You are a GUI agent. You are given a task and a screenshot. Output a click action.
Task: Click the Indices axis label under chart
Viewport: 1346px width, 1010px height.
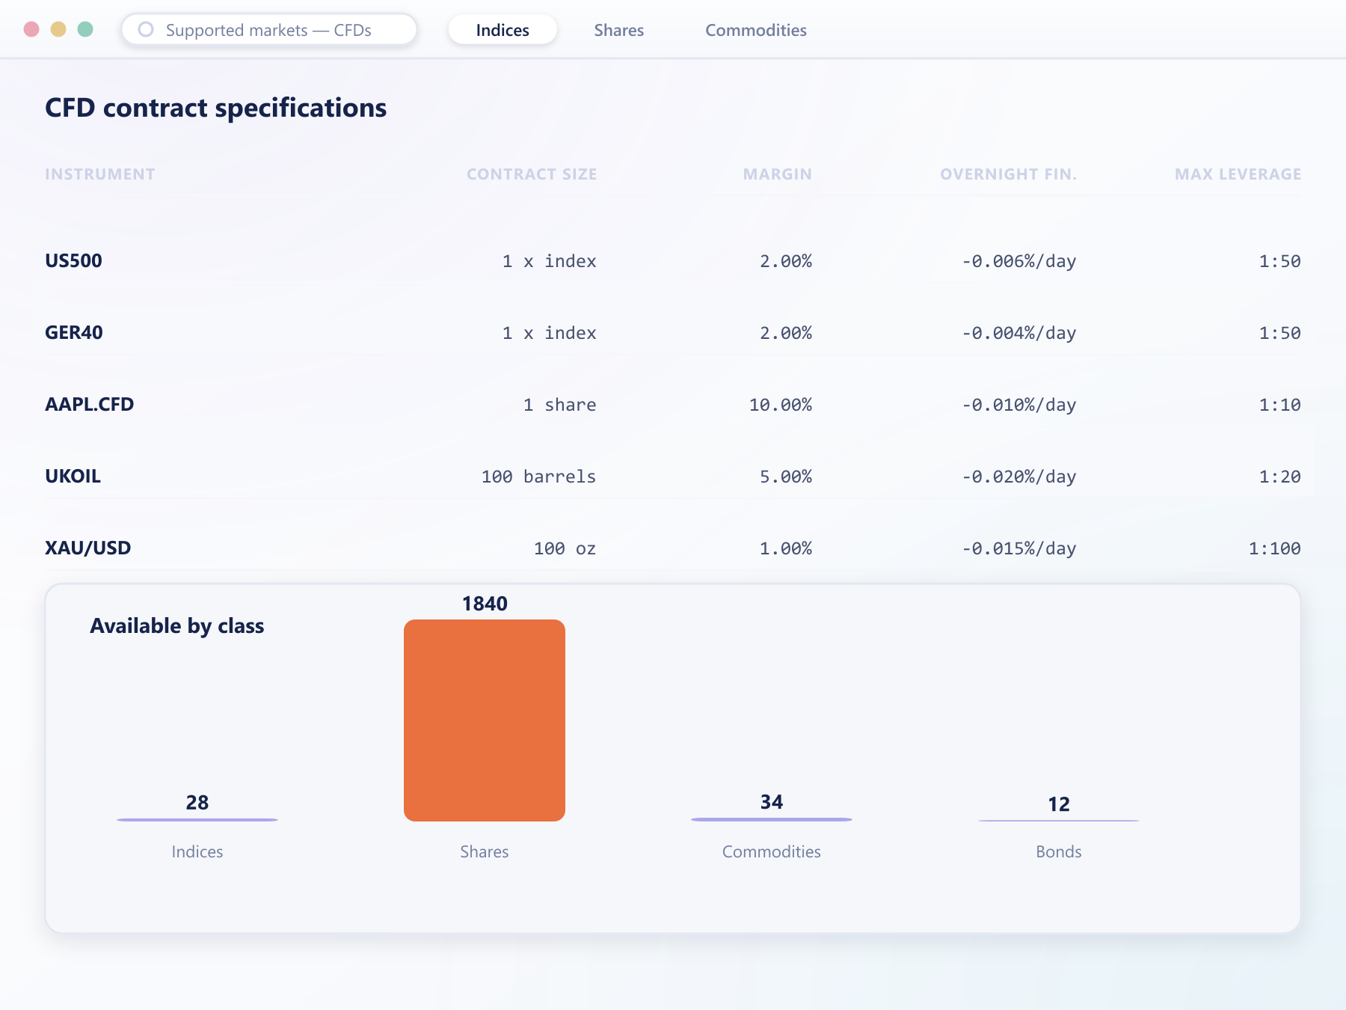pos(197,851)
